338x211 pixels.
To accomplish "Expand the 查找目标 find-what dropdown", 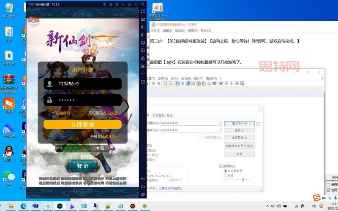I will [219, 123].
